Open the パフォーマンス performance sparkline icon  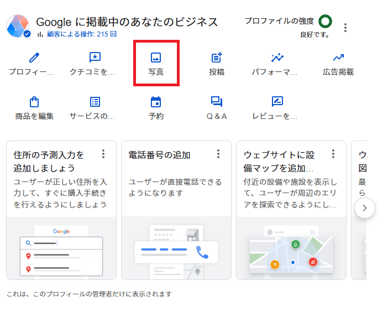[277, 58]
